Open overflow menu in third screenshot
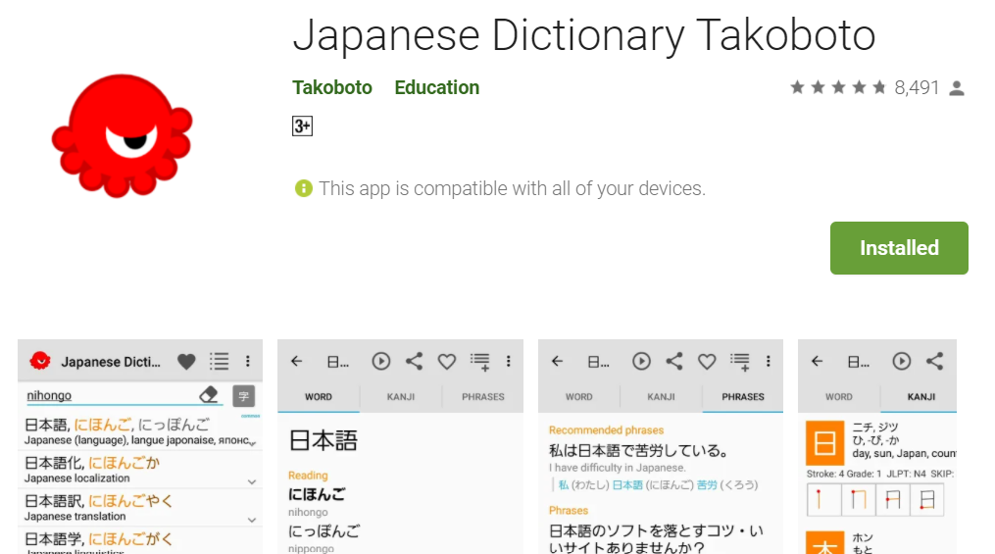This screenshot has height=554, width=995. click(769, 362)
